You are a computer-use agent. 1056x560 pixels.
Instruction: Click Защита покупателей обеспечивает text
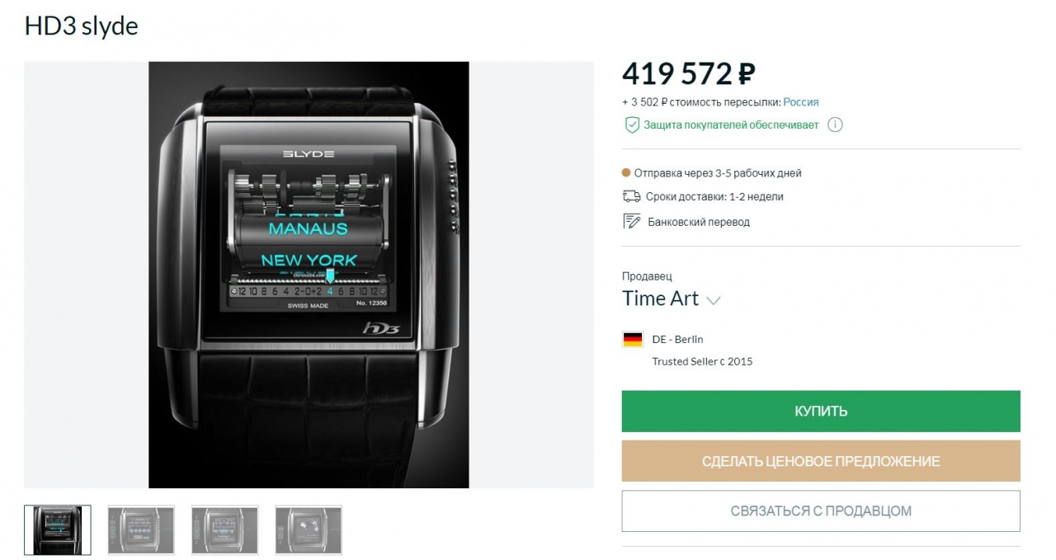(x=731, y=125)
